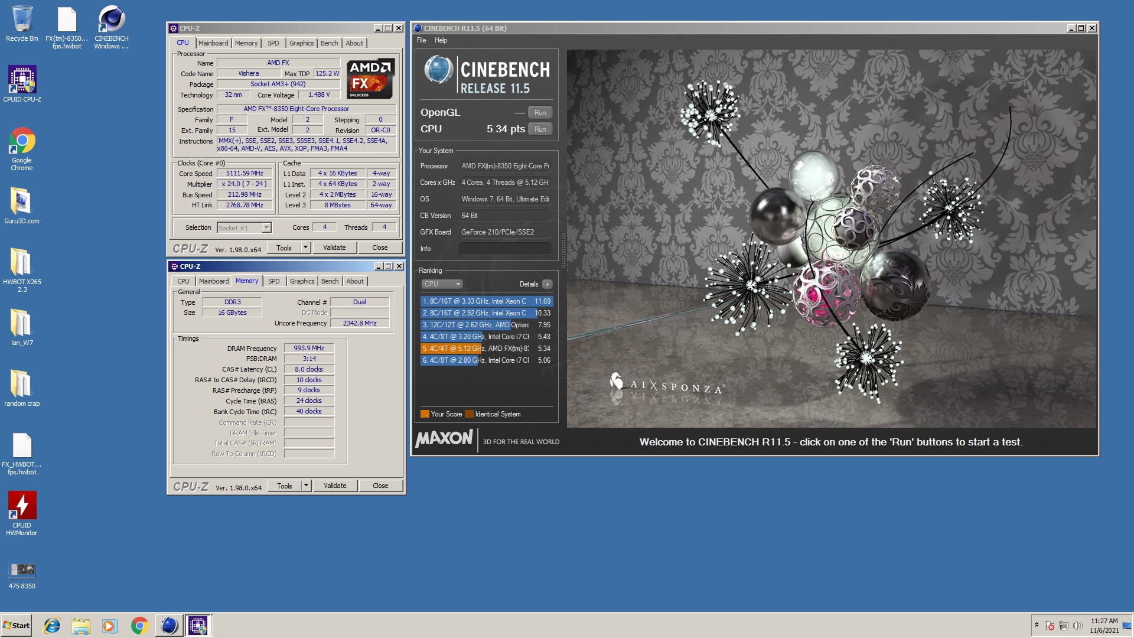1134x638 pixels.
Task: Select ranking row 2 Intel Xeon 10.33
Action: pos(487,313)
